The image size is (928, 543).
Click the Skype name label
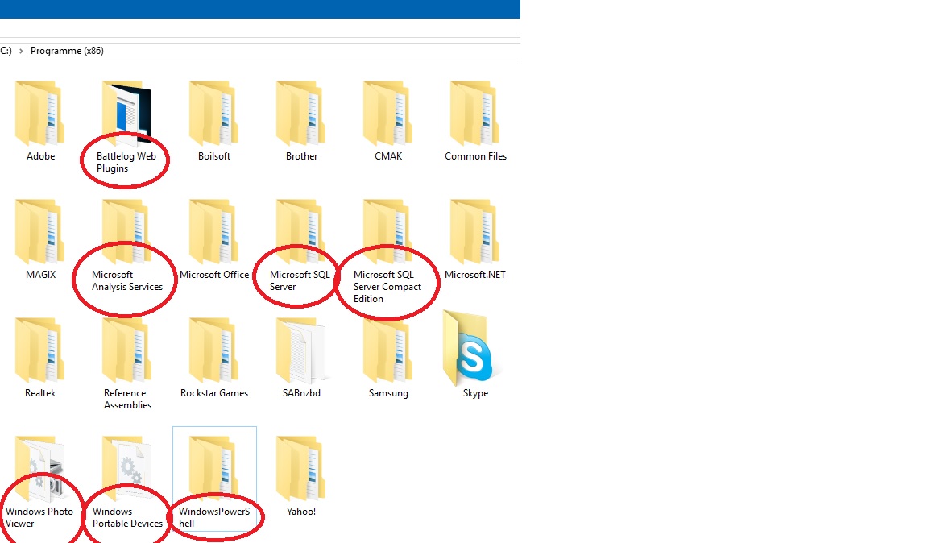pyautogui.click(x=475, y=393)
